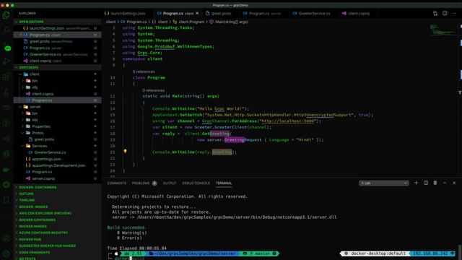Switch to the GreeterService.cs tab
Image resolution: width=462 pixels, height=260 pixels.
(x=312, y=13)
